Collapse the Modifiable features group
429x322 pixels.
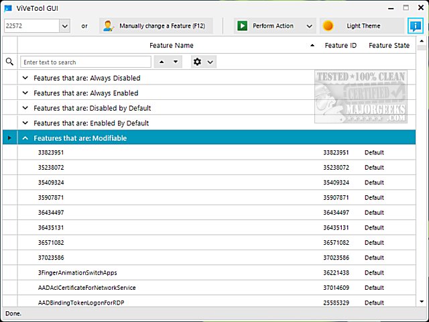coord(25,138)
